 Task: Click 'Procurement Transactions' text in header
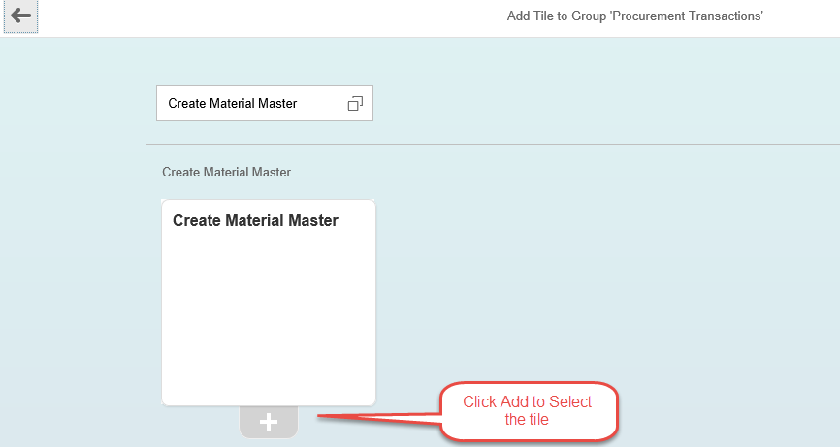coord(686,16)
